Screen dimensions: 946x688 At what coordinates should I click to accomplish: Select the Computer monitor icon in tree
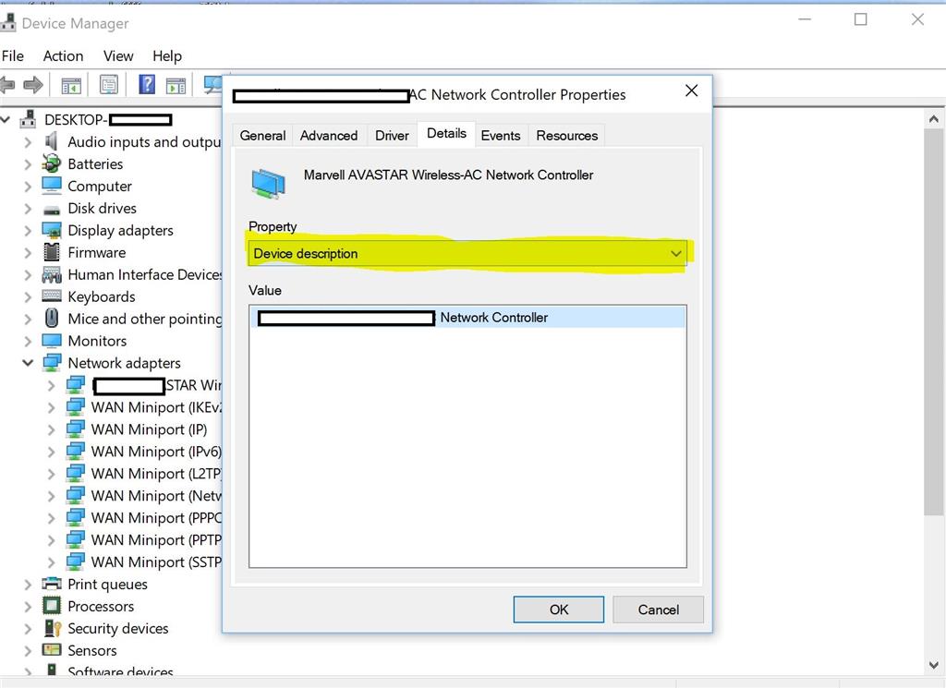[52, 186]
